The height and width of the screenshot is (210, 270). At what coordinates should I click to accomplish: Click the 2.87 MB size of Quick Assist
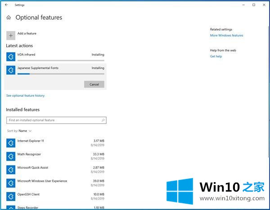(x=99, y=167)
